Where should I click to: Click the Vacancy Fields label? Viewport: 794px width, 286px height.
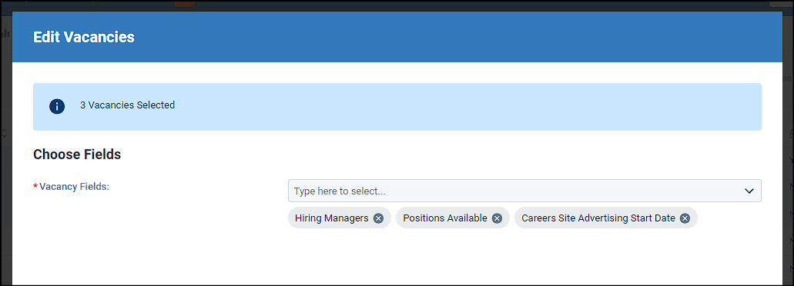(75, 187)
